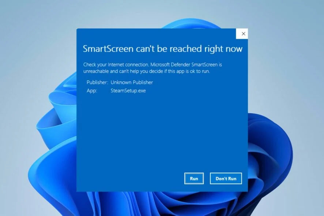324x216 pixels.
Task: Click the Run button
Action: click(194, 178)
